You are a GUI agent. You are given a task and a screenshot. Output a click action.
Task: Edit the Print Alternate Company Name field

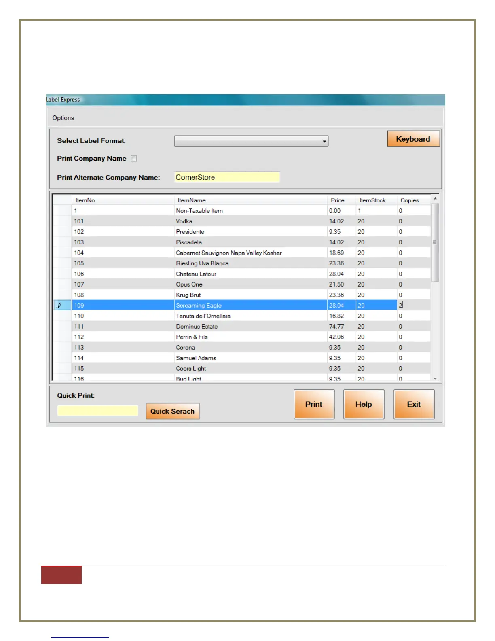(x=227, y=177)
